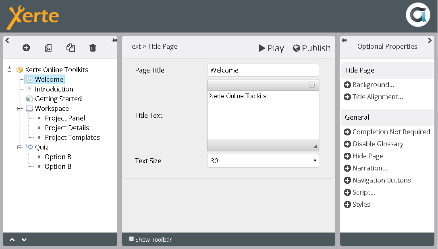Collapse the Xerte Online Toolkits root node
438x249 pixels.
click(10, 70)
